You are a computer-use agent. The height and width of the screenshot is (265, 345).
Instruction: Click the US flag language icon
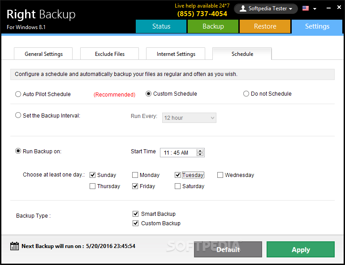coord(306,8)
